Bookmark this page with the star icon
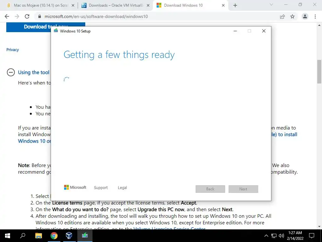This screenshot has height=242, width=322. (292, 16)
